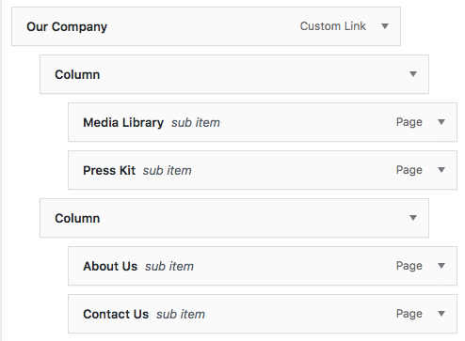Expand the Our Company item arrow

click(x=385, y=26)
